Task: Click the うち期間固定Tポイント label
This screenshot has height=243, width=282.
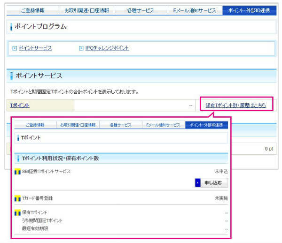Action: pyautogui.click(x=42, y=220)
